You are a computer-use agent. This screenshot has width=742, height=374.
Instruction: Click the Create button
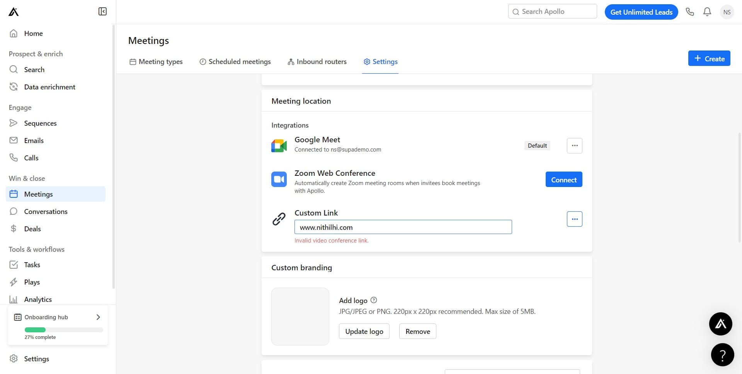coord(709,58)
